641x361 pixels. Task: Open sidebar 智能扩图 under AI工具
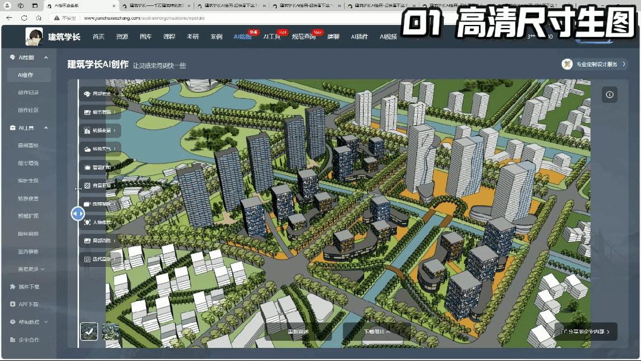(x=28, y=216)
